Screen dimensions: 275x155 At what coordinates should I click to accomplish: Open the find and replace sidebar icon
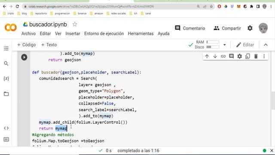(x=6, y=63)
